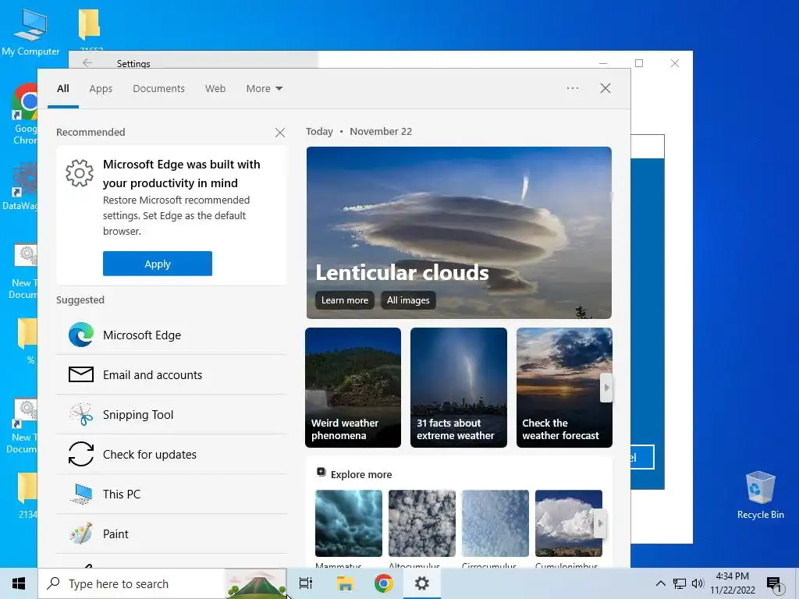
Task: Show hidden system tray icons
Action: point(660,583)
